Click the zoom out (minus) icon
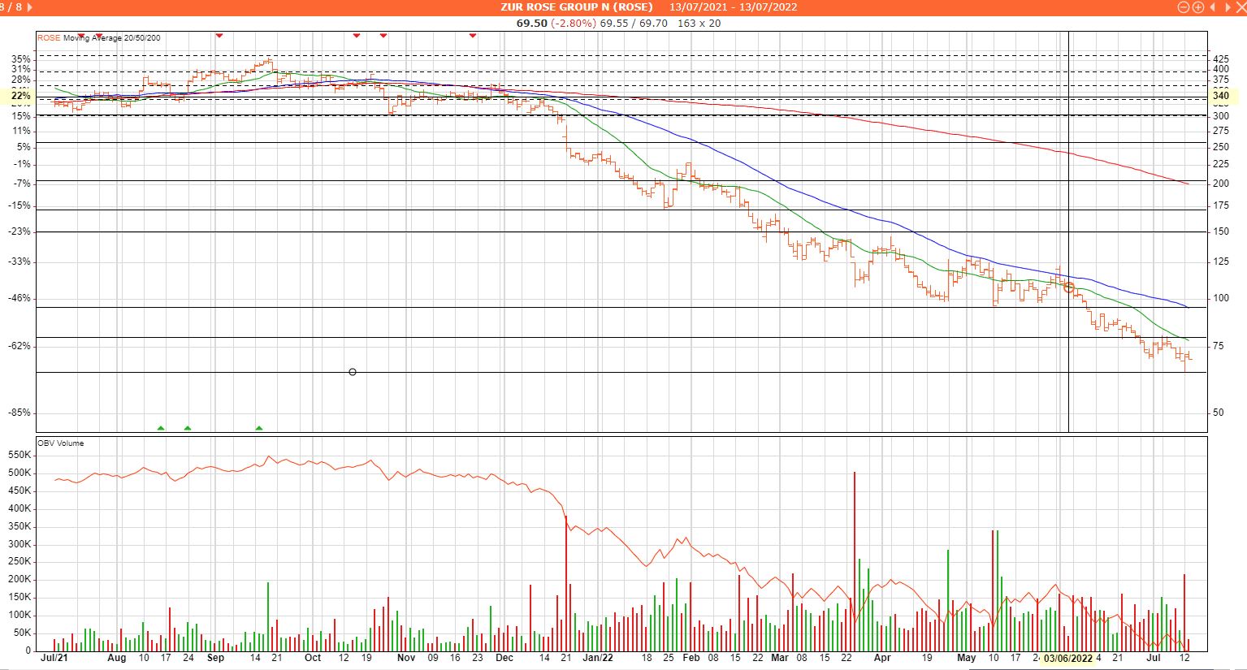The width and height of the screenshot is (1247, 670). (1184, 7)
